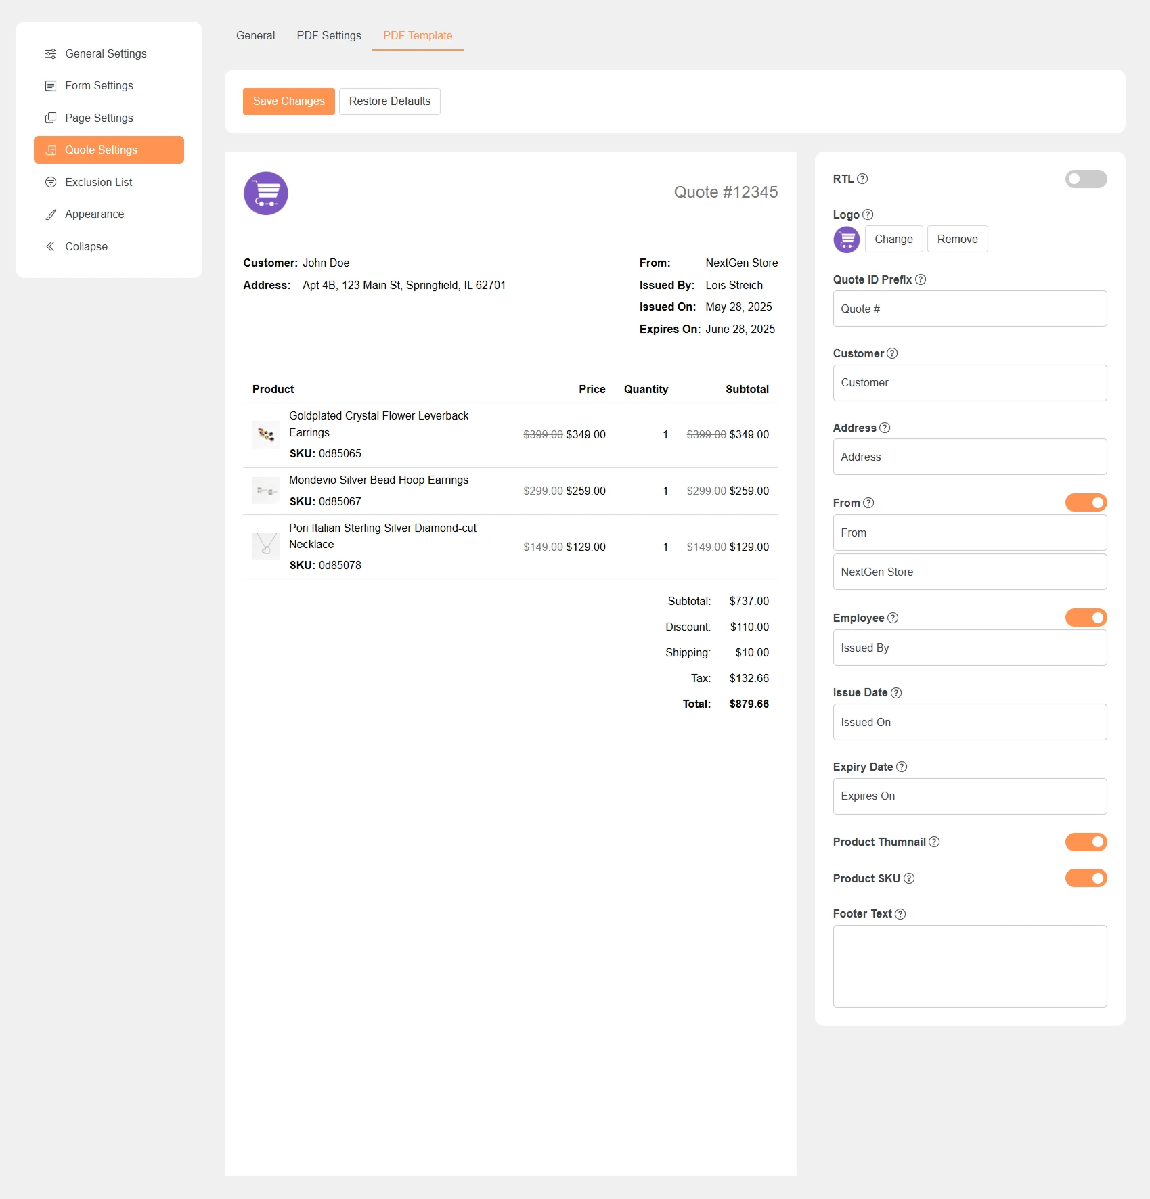Switch to the General tab

click(255, 35)
